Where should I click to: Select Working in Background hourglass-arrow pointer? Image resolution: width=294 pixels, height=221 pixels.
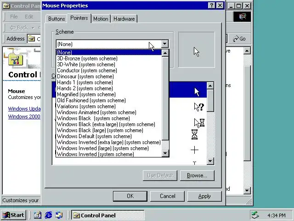coord(199,122)
